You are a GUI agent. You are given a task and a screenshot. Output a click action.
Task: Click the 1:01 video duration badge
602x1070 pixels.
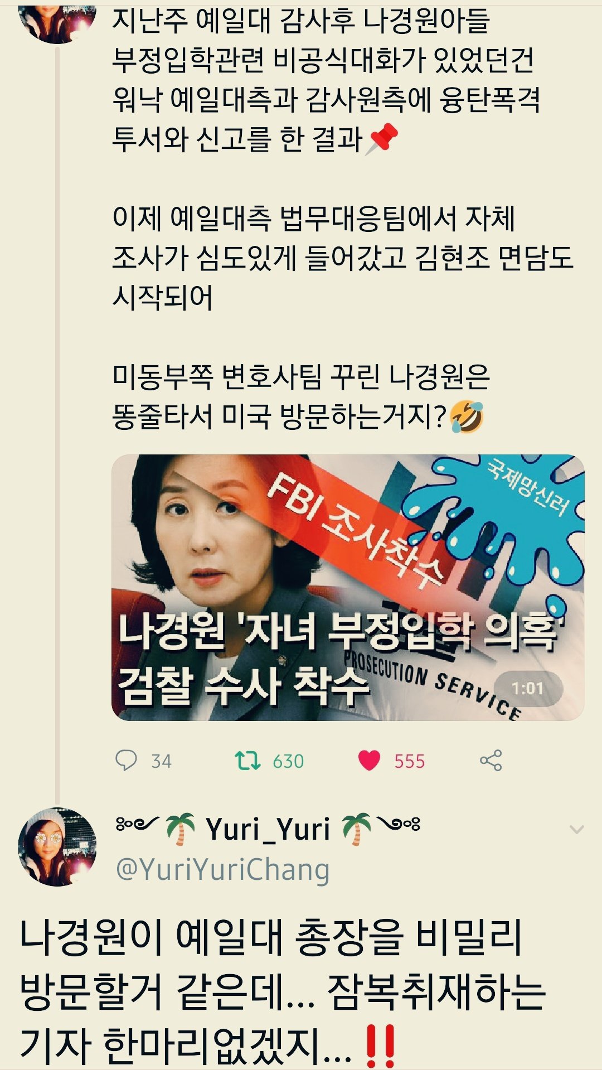point(527,689)
